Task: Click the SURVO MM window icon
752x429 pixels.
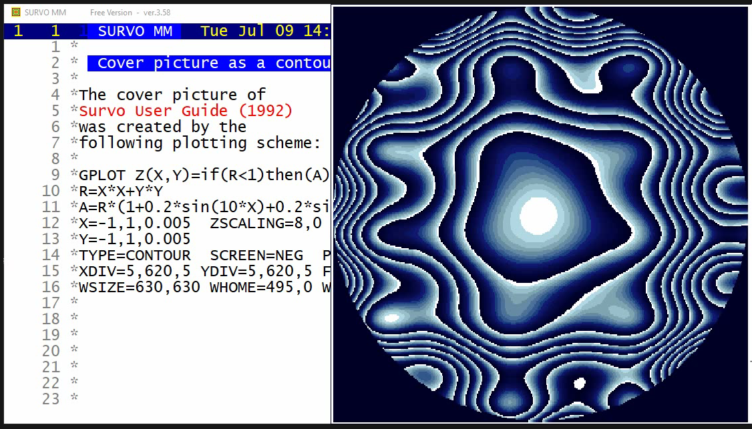Action: pos(16,13)
